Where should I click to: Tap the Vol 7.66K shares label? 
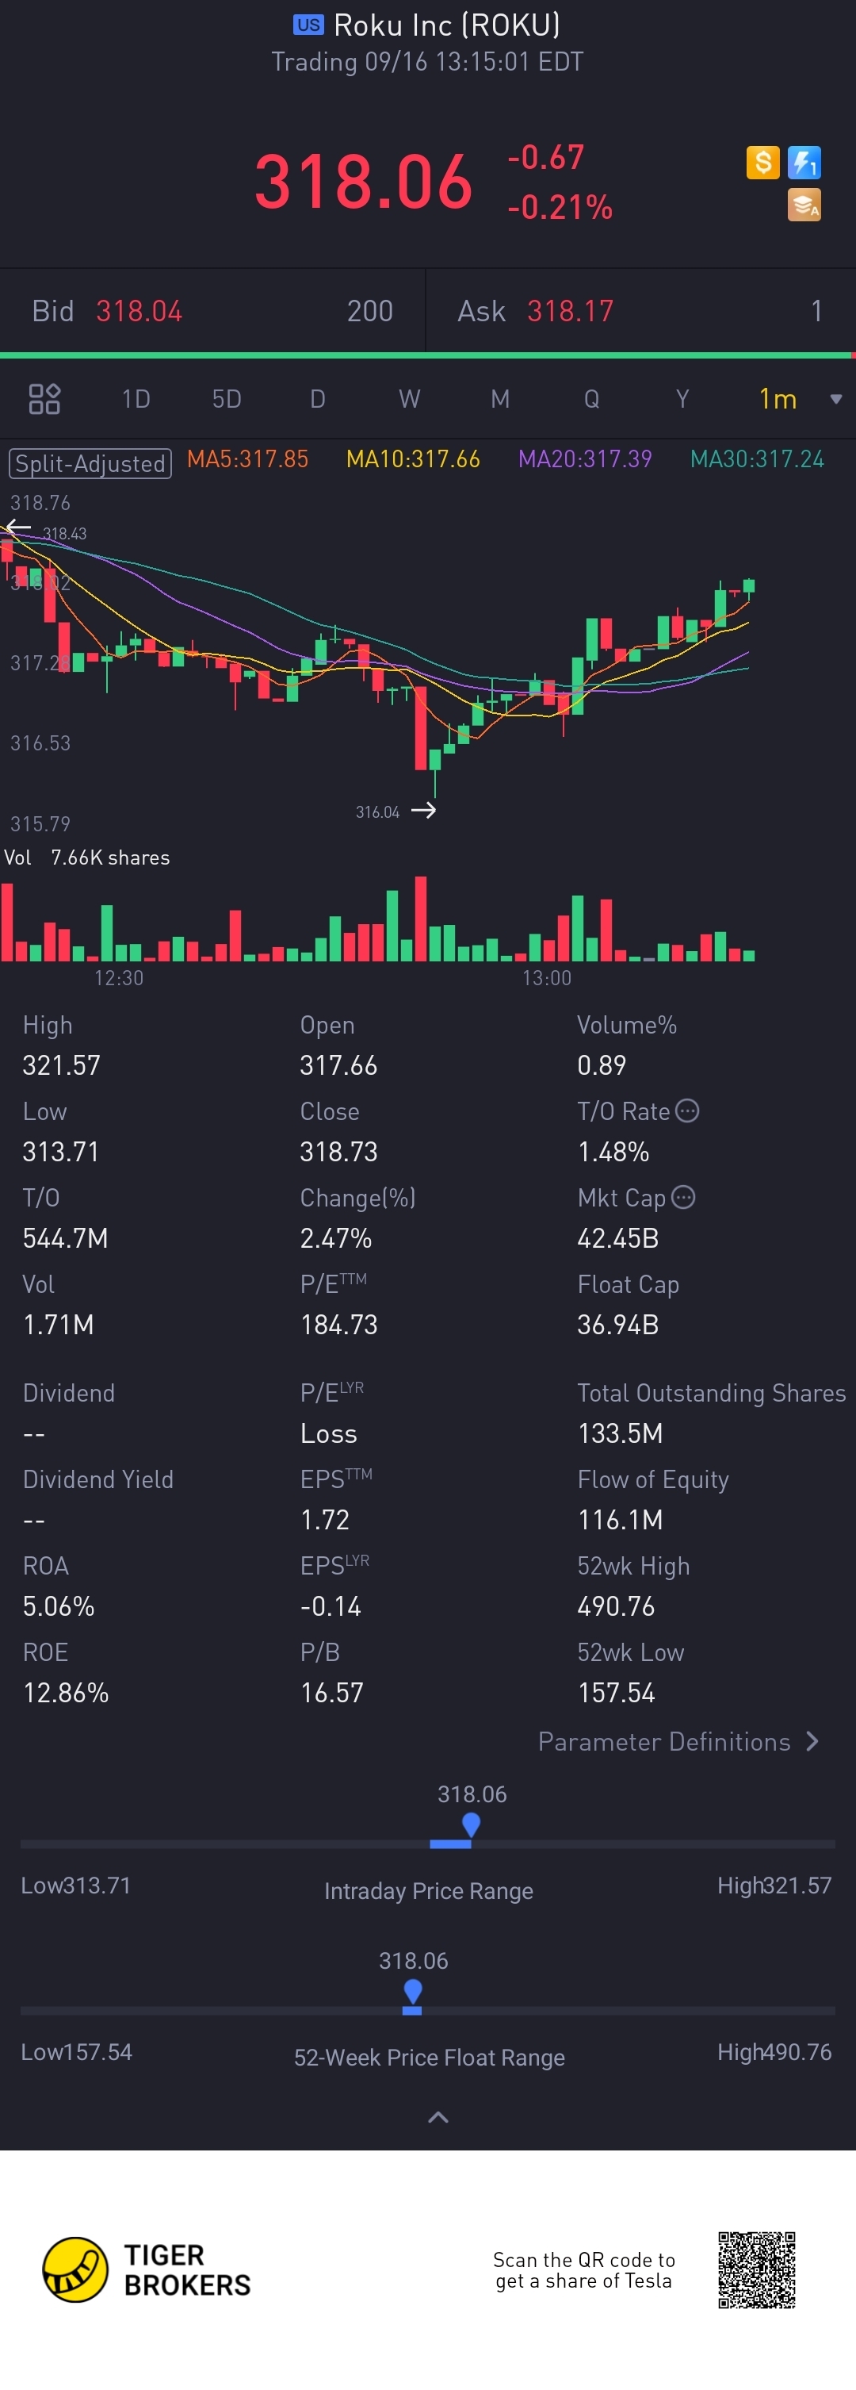click(87, 857)
